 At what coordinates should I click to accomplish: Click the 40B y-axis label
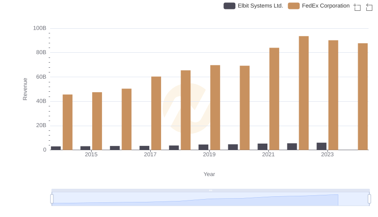point(41,101)
